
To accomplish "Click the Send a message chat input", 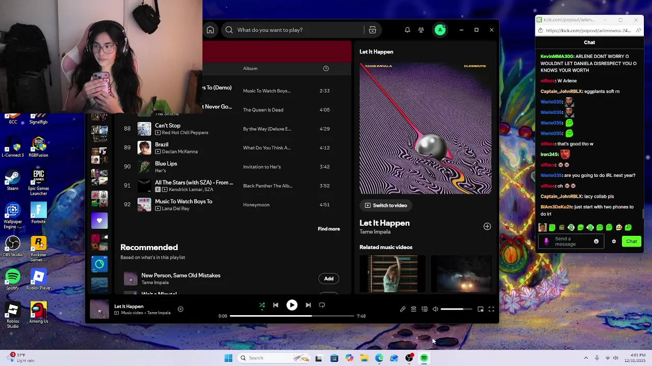I will [570, 241].
